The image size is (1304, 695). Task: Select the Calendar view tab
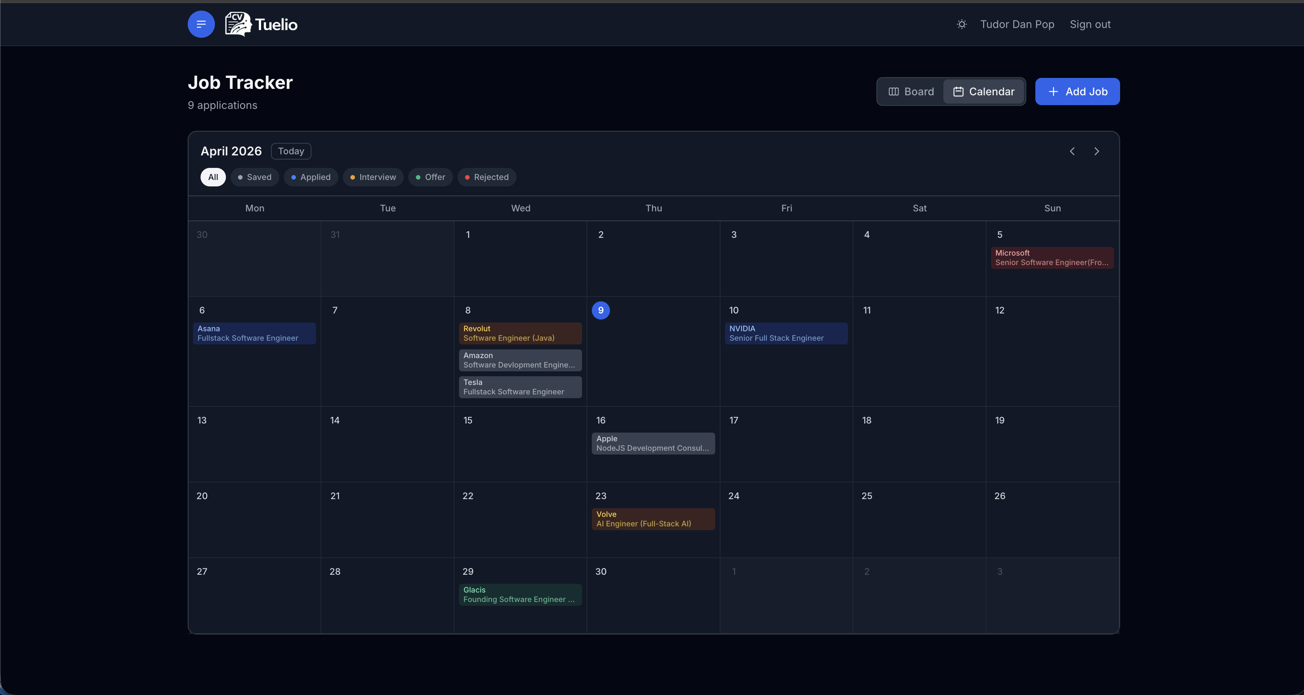pos(984,92)
